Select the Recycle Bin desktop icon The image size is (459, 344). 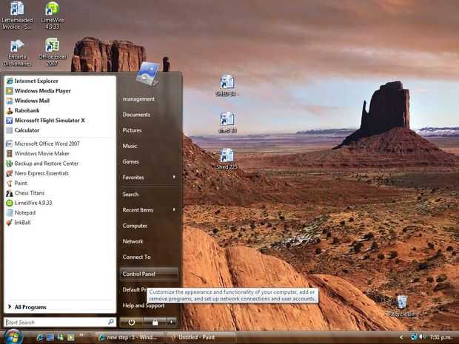point(402,306)
